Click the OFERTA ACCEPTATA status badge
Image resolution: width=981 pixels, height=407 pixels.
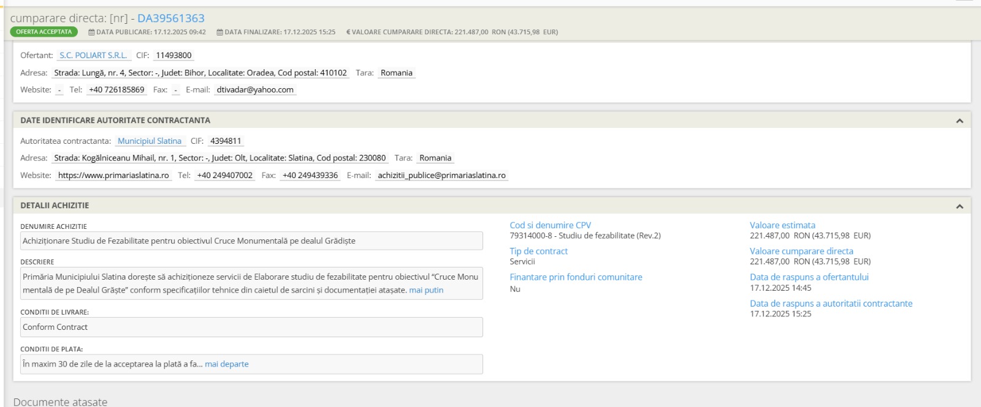[44, 32]
